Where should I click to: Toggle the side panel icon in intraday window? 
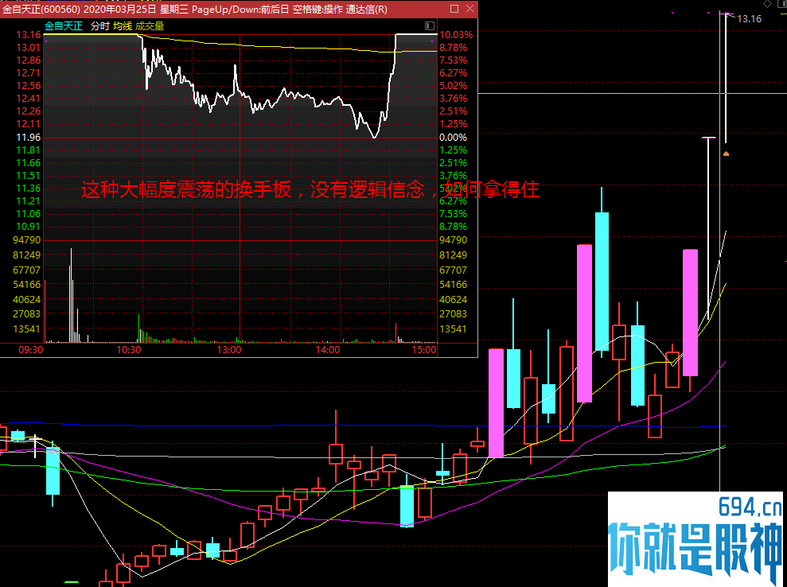click(429, 25)
